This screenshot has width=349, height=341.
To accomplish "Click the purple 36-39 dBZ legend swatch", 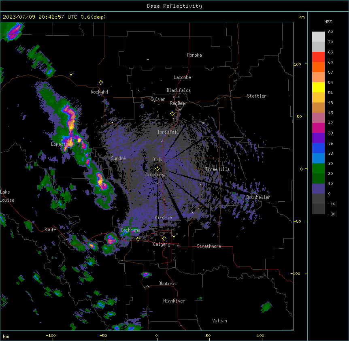I will point(318,138).
